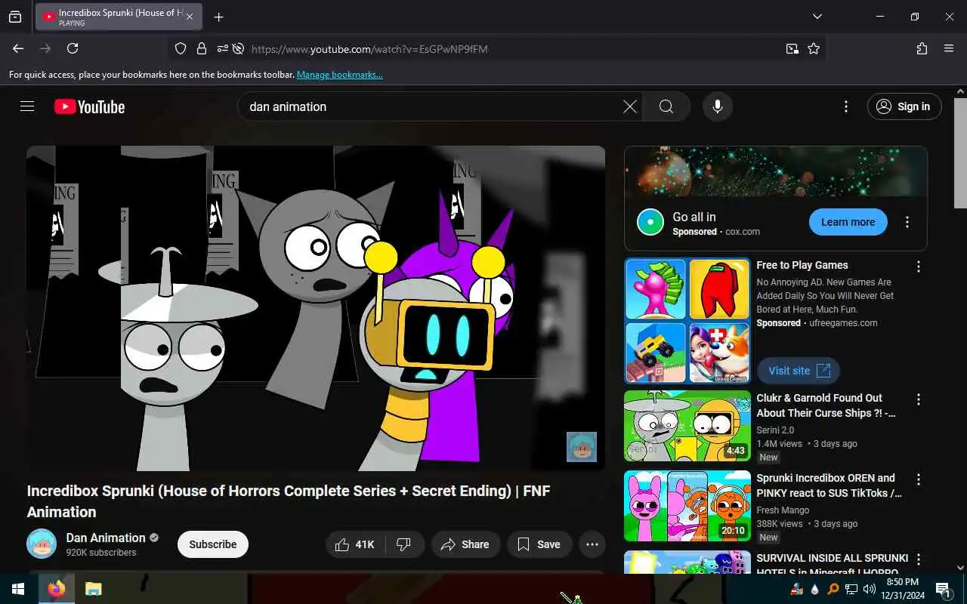Open more actions menu beside Save
The image size is (967, 604).
(592, 544)
